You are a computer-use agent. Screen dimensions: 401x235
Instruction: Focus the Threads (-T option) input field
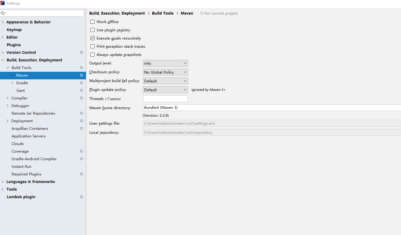click(165, 98)
